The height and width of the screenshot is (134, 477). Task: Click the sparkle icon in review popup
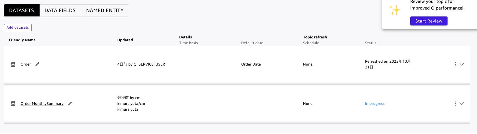click(x=395, y=10)
